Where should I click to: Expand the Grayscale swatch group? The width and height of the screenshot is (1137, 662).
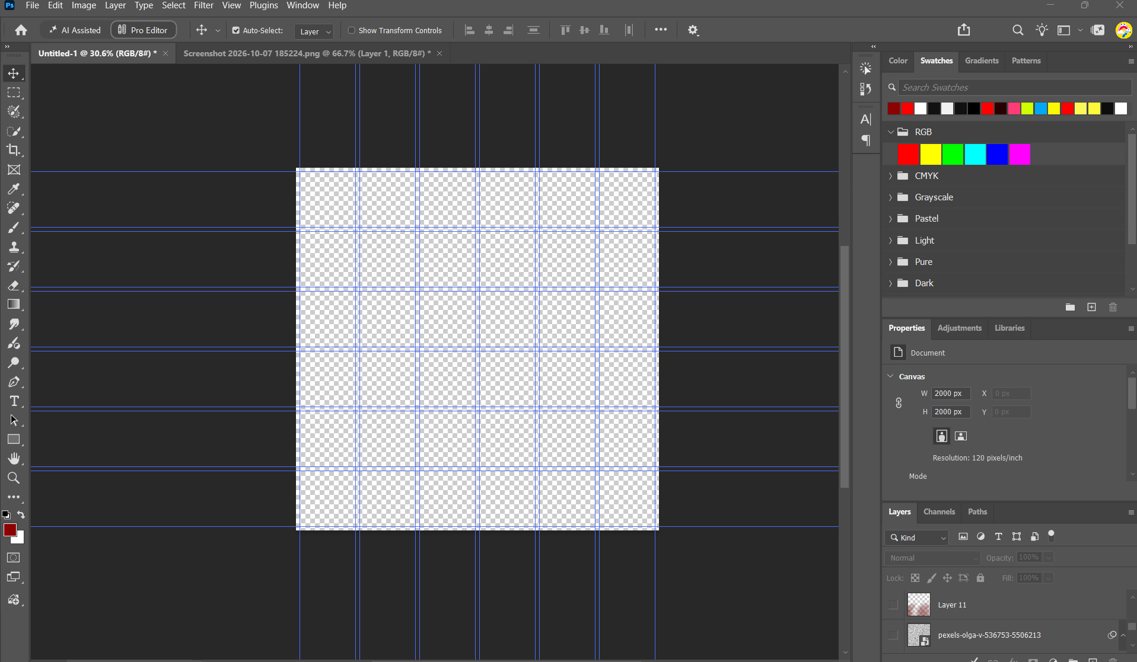(x=890, y=197)
